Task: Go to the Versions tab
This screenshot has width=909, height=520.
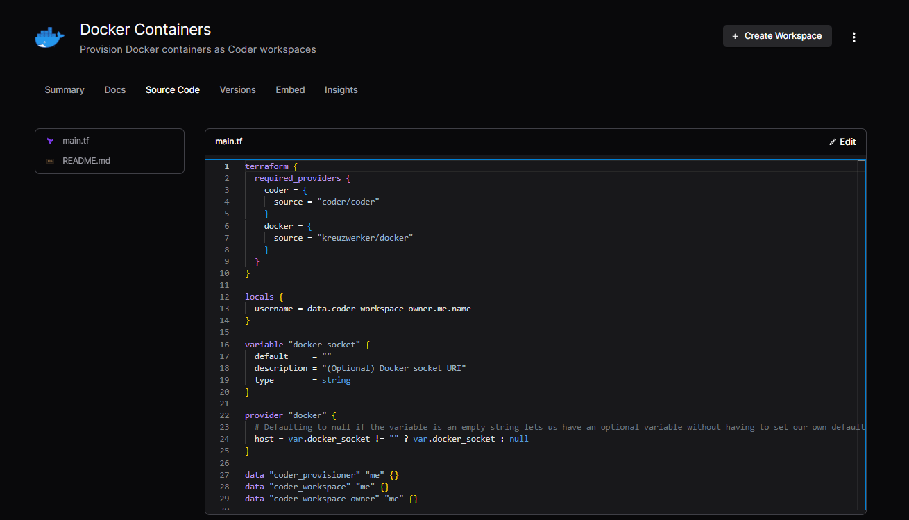Action: [238, 90]
